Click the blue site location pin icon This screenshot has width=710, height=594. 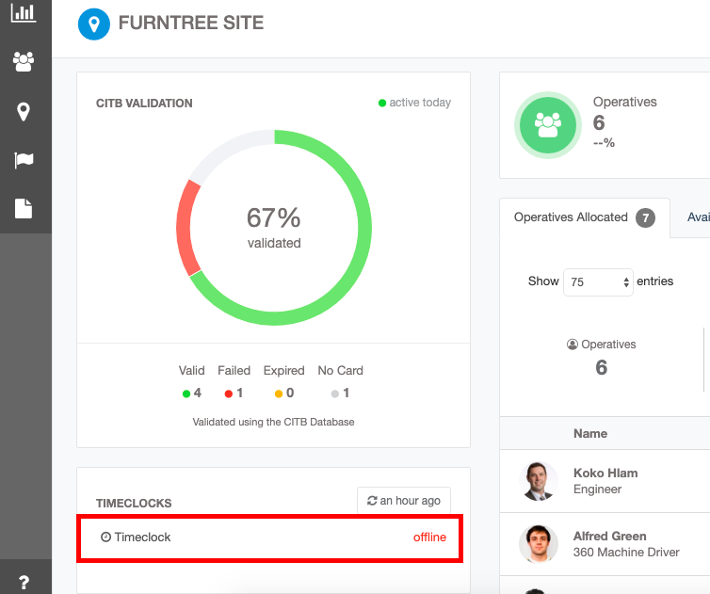click(94, 24)
